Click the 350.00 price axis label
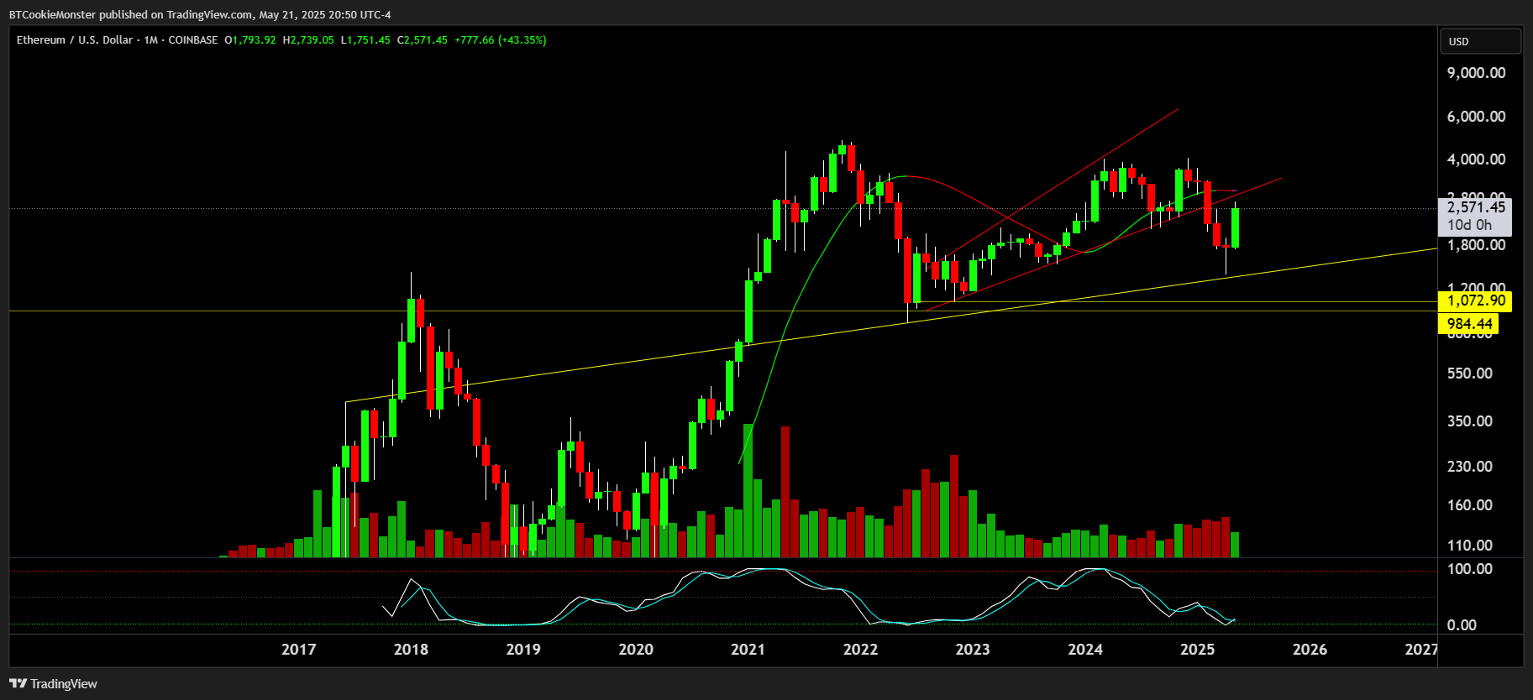 coord(1470,421)
